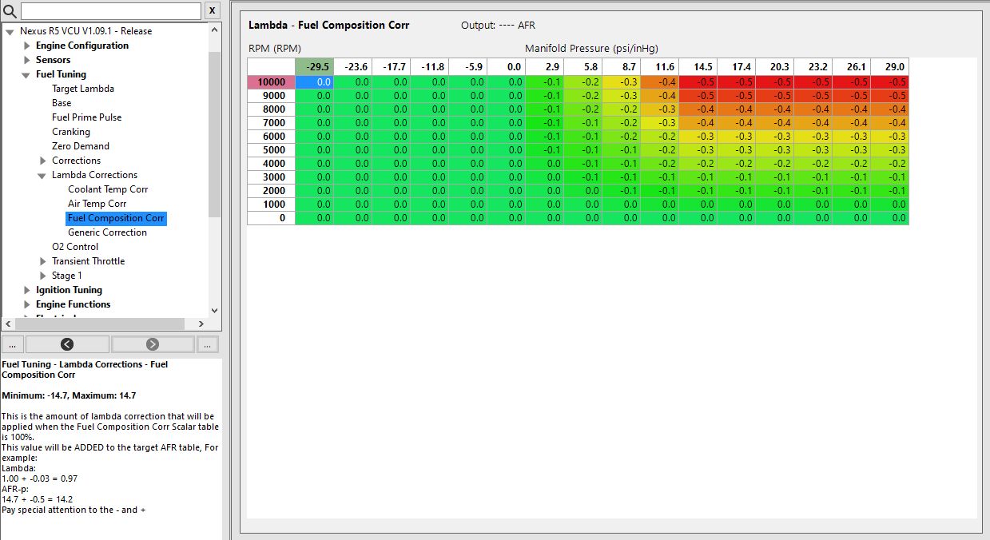Click the Manifold Pressure (psi/inHg) axis label

click(x=591, y=49)
